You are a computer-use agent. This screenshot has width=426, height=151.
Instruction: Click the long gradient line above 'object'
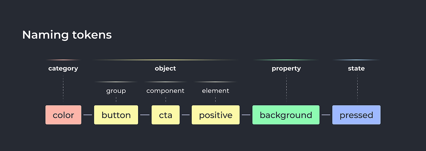click(x=165, y=60)
